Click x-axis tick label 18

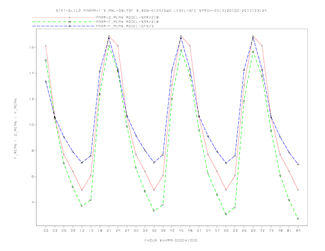[x=100, y=230]
